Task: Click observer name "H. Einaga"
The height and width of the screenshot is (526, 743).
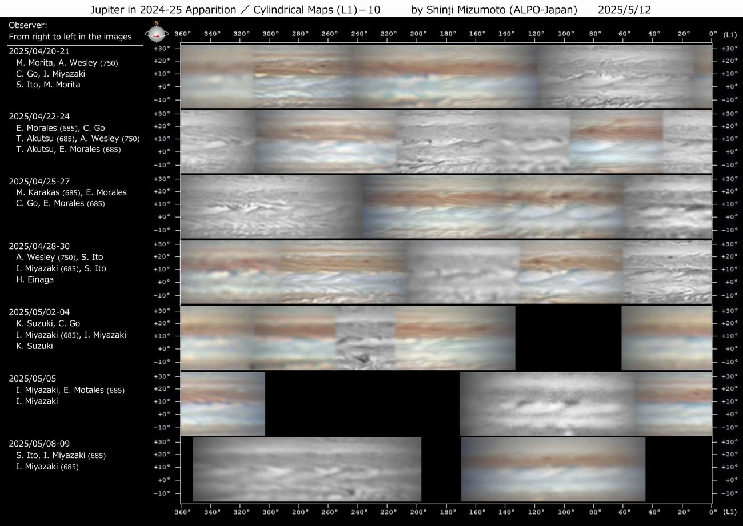Action: point(35,280)
